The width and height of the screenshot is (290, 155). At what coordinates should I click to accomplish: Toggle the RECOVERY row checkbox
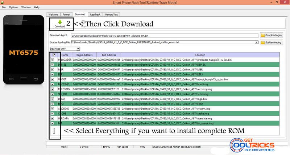click(x=53, y=89)
